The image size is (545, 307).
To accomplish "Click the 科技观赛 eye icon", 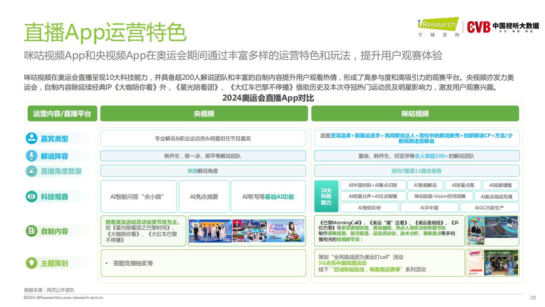I will click(x=32, y=197).
